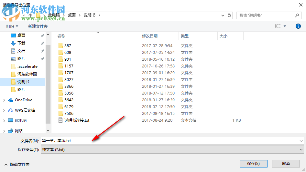Viewport: 306px width, 172px height.
Task: Click the folder icon of 608
Action: tap(60, 52)
